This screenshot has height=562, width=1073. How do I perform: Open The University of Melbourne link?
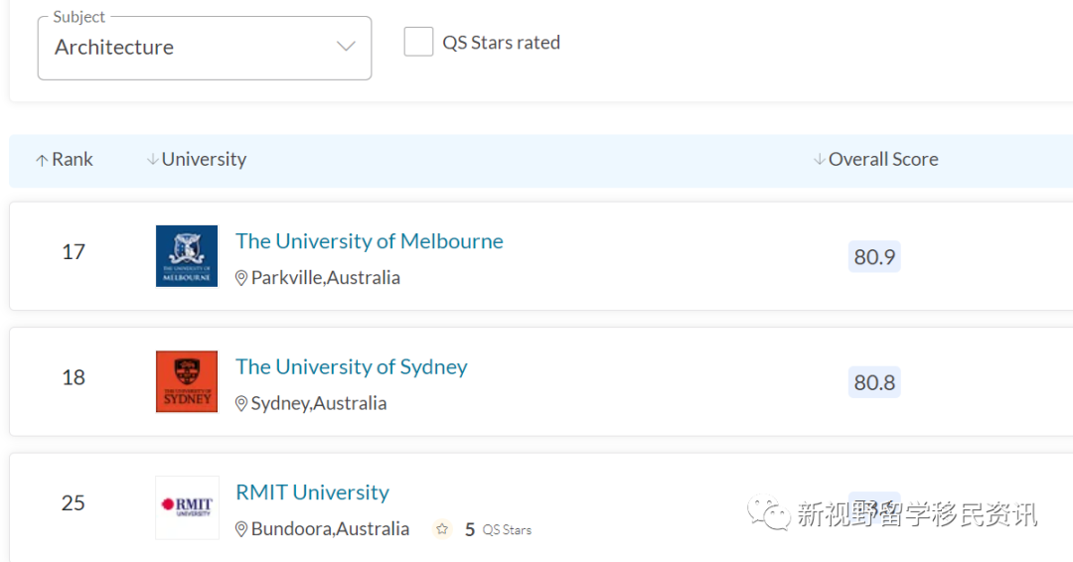click(370, 240)
